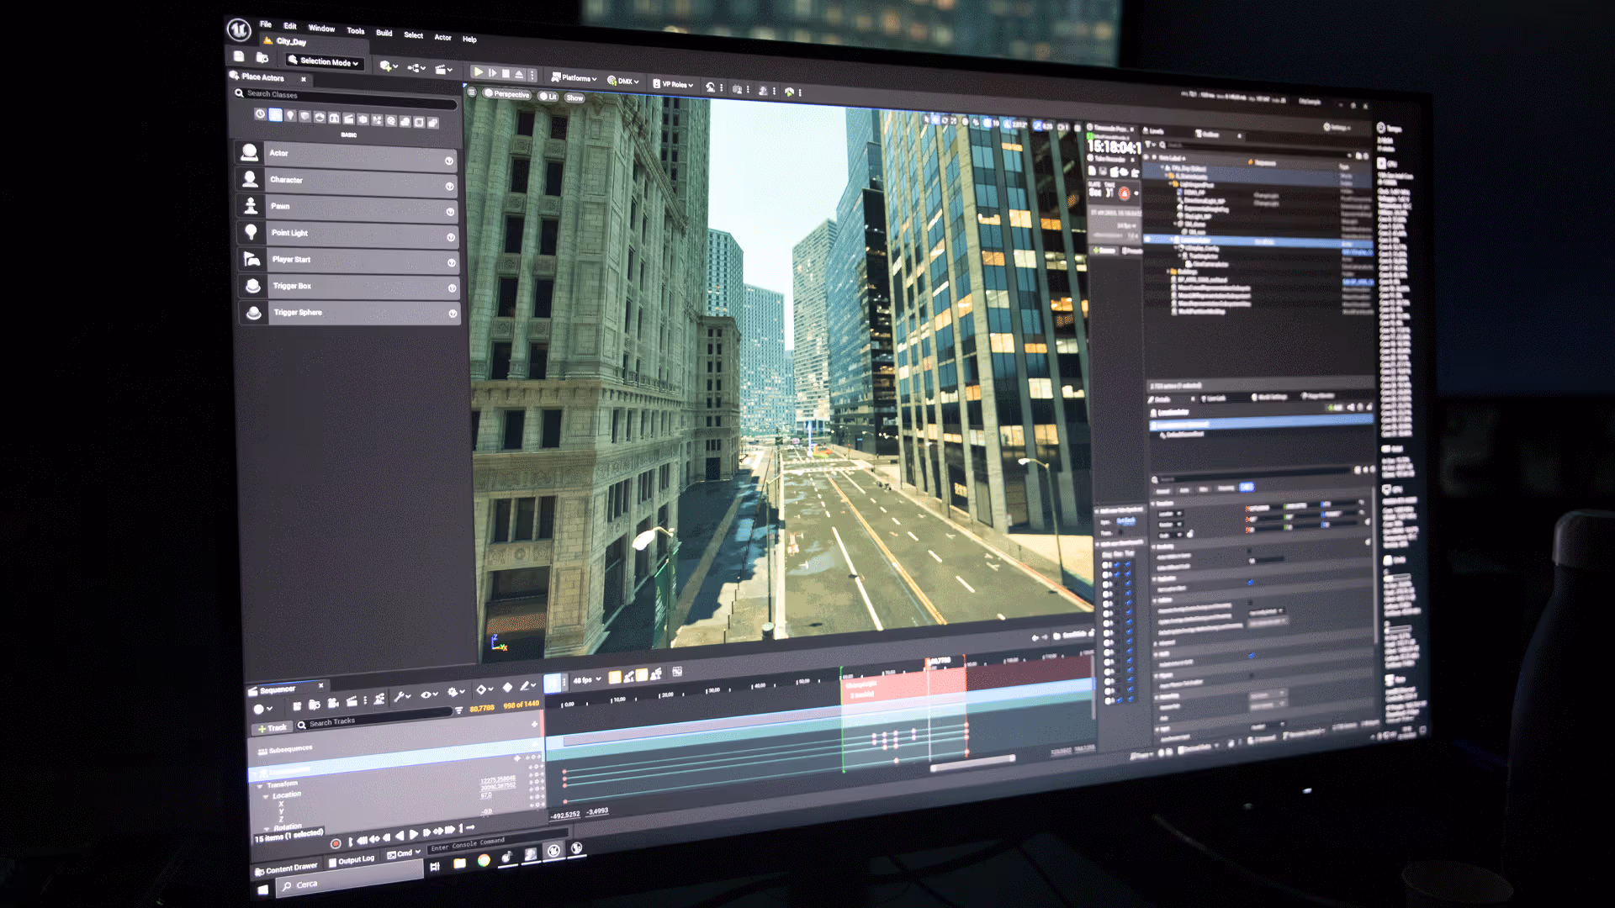Viewport: 1615px width, 908px height.
Task: Select Trigger Box in Place Actors list
Action: [x=350, y=287]
